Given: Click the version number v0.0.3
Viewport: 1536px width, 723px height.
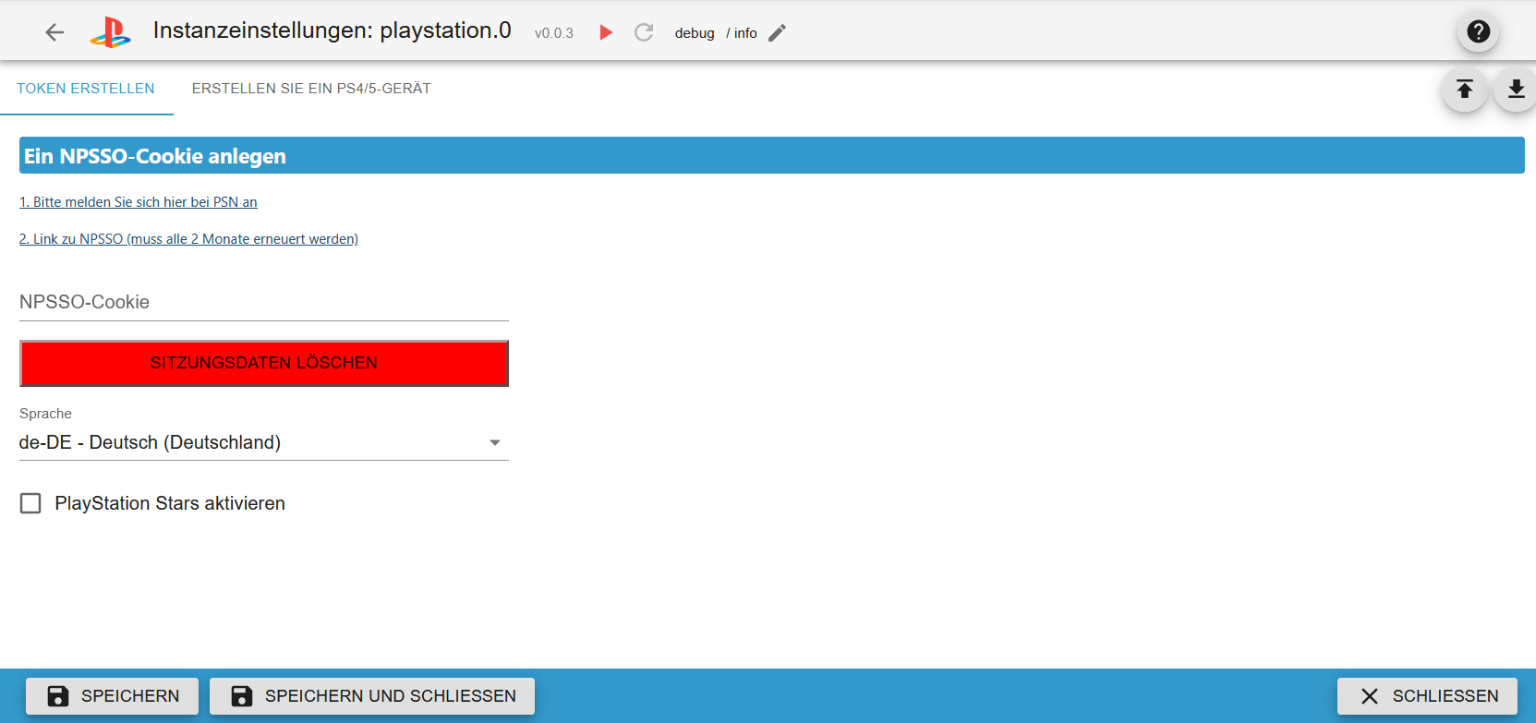Looking at the screenshot, I should [554, 33].
